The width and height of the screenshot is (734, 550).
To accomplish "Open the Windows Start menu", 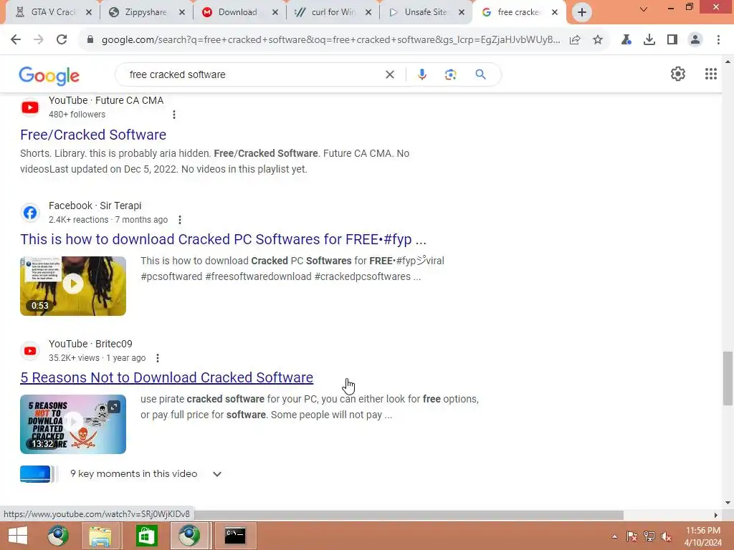I will (18, 536).
